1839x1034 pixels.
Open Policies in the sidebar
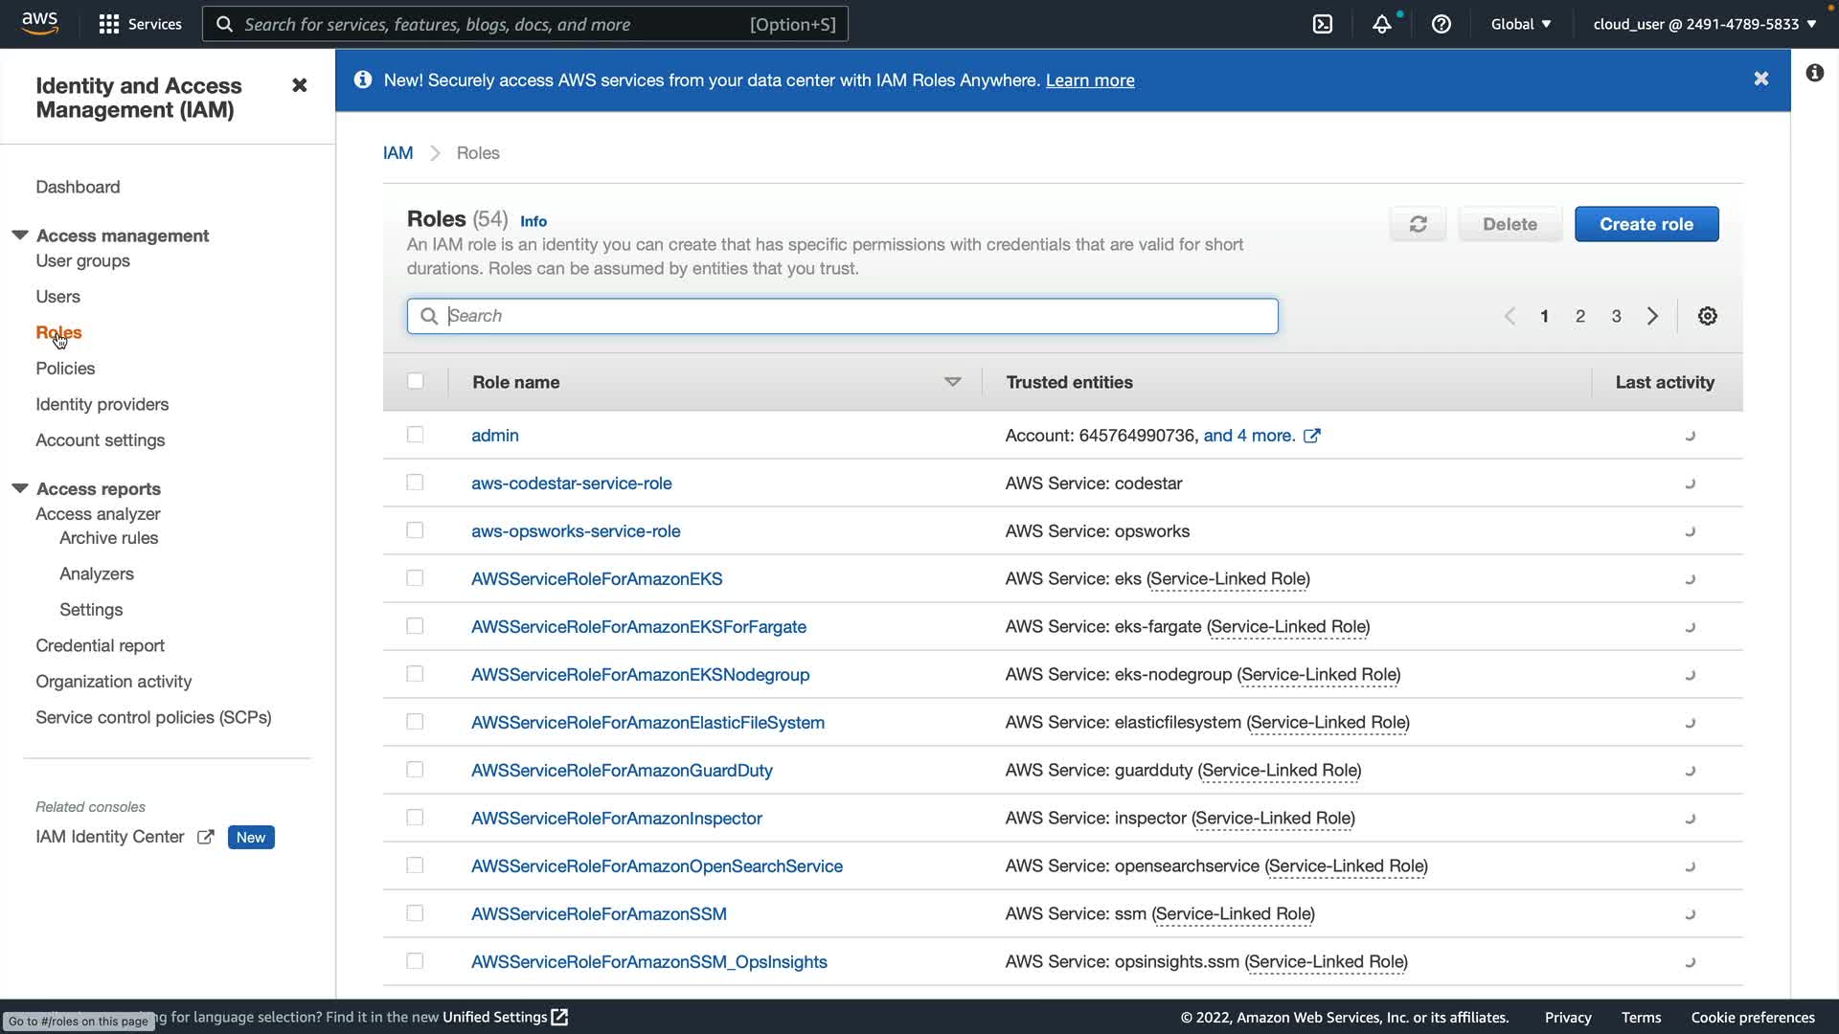click(x=65, y=369)
